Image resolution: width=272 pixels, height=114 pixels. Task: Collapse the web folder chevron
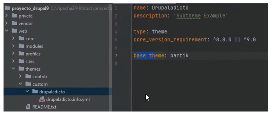pos(7,31)
